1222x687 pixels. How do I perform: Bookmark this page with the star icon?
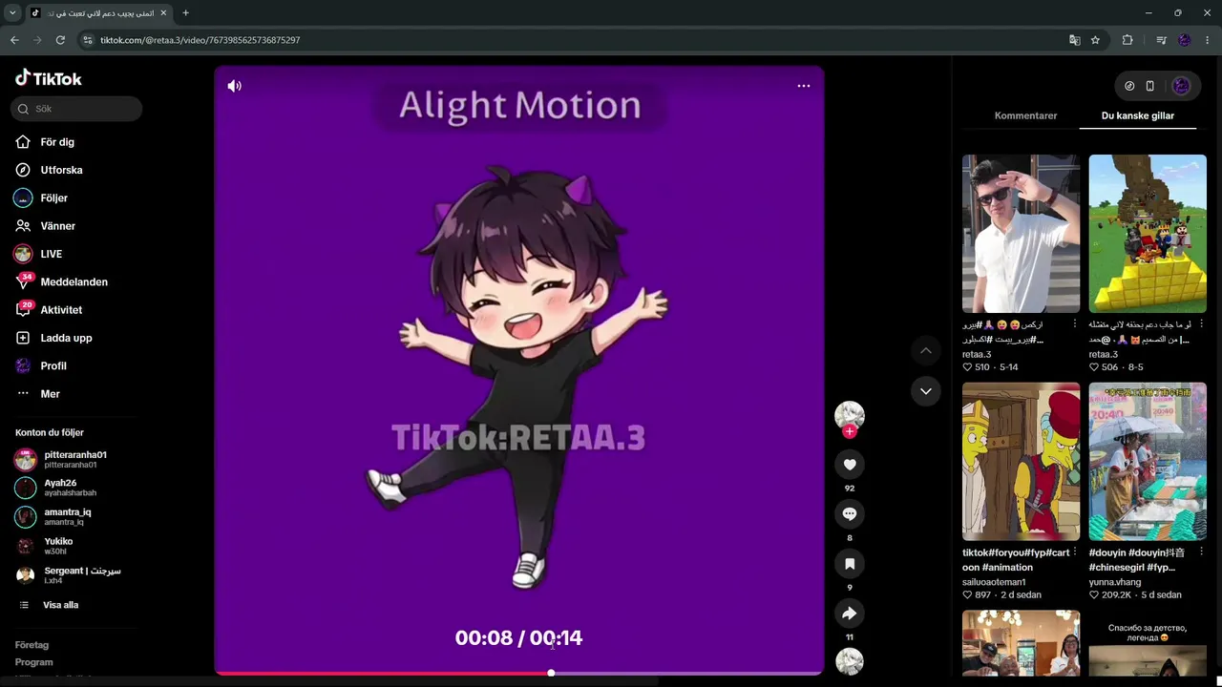pos(1095,40)
